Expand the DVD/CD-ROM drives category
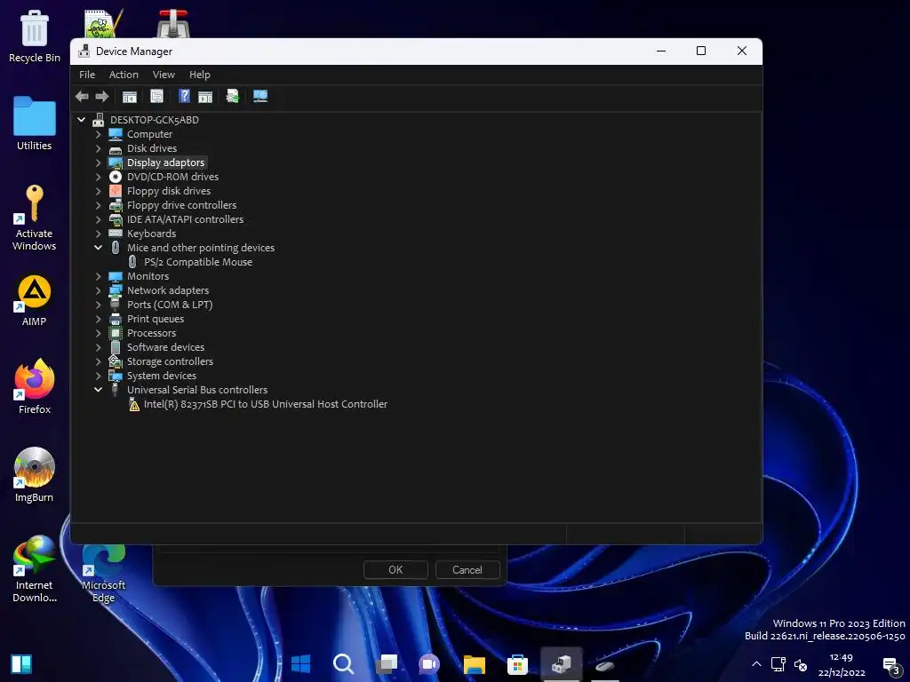 pos(98,177)
